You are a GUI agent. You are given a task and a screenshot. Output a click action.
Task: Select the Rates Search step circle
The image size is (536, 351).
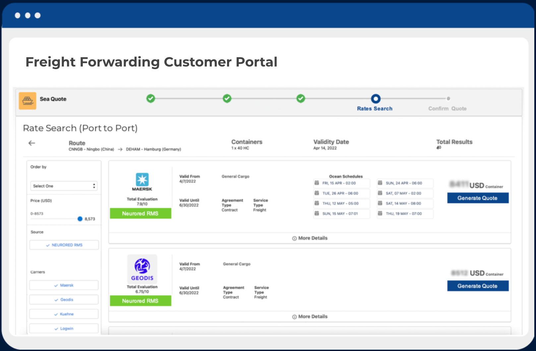[x=376, y=99]
